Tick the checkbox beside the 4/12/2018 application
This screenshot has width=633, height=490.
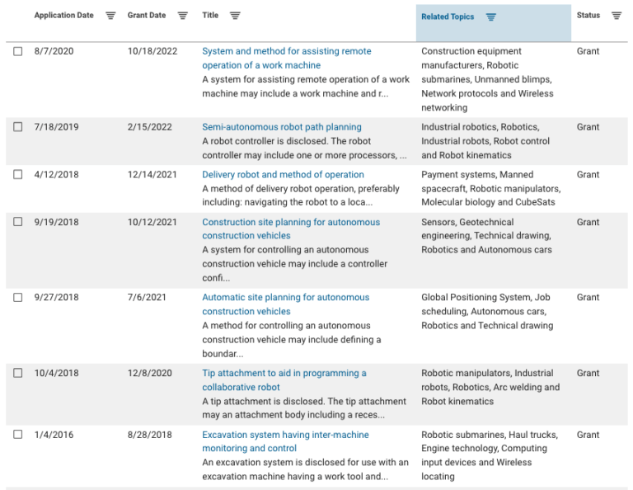tap(18, 174)
